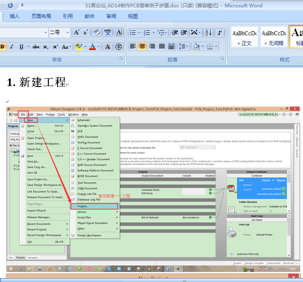This screenshot has width=303, height=282.
Task: Click the Grow Font button
Action: 76,32
